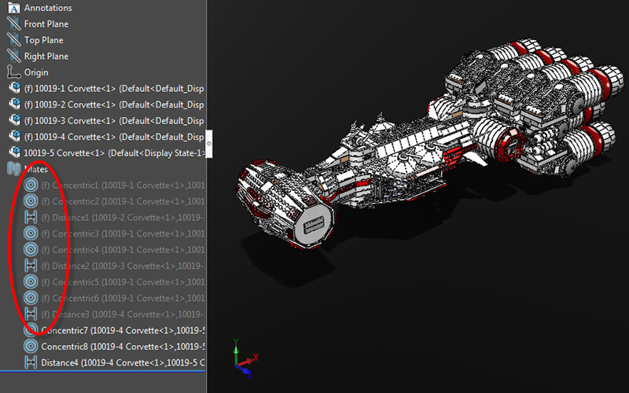Click the XYZ orientation triad
This screenshot has height=393, width=629.
245,358
